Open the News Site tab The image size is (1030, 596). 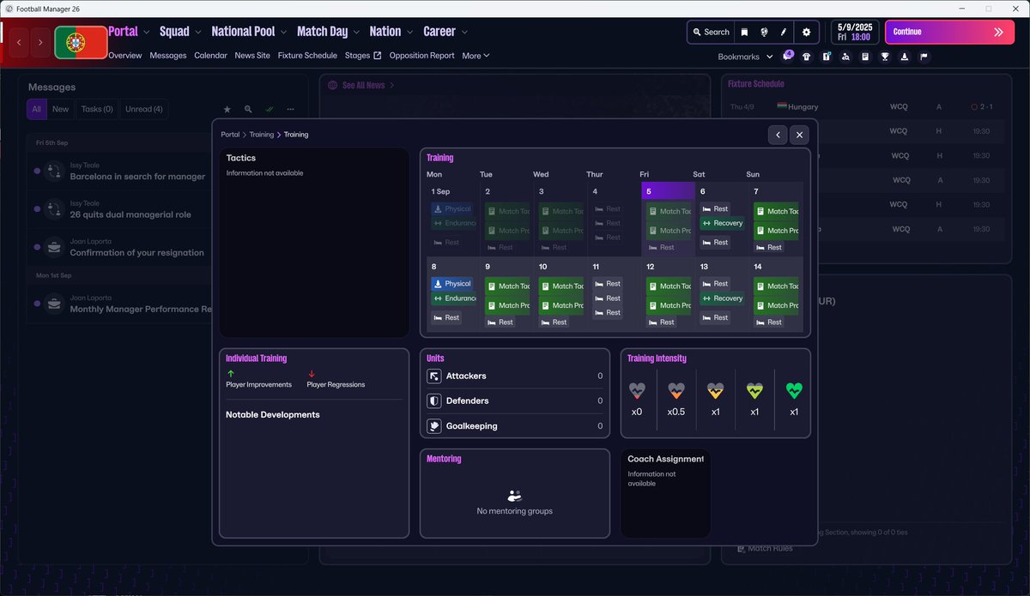click(x=252, y=56)
